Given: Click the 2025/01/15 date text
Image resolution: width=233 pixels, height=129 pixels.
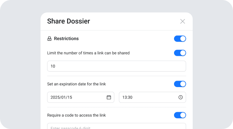Looking at the screenshot, I should (x=61, y=97).
